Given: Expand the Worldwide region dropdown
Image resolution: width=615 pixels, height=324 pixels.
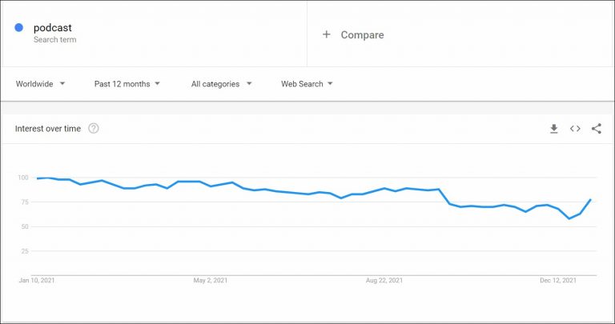Looking at the screenshot, I should point(40,84).
